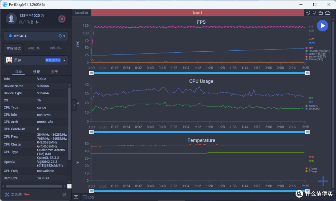Viewport: 336px width, 201px height.
Task: Upload data with the cloud icon
Action: (x=328, y=13)
